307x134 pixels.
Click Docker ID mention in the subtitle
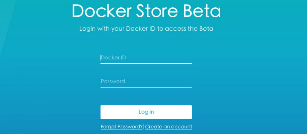coord(141,29)
